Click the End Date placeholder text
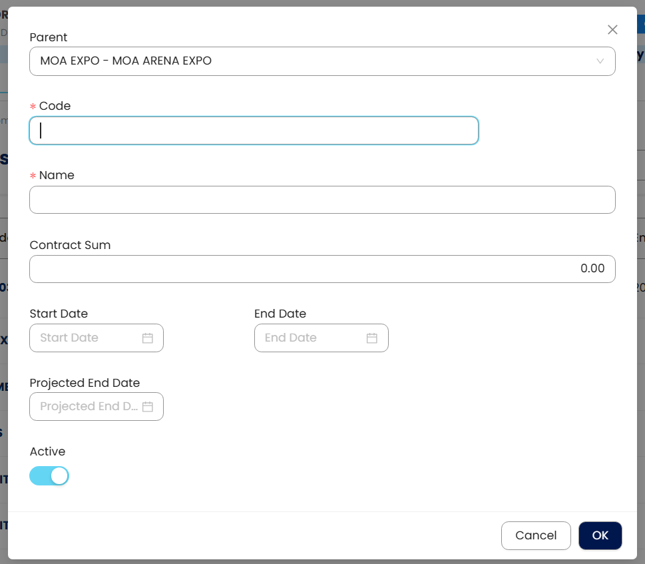 tap(290, 338)
